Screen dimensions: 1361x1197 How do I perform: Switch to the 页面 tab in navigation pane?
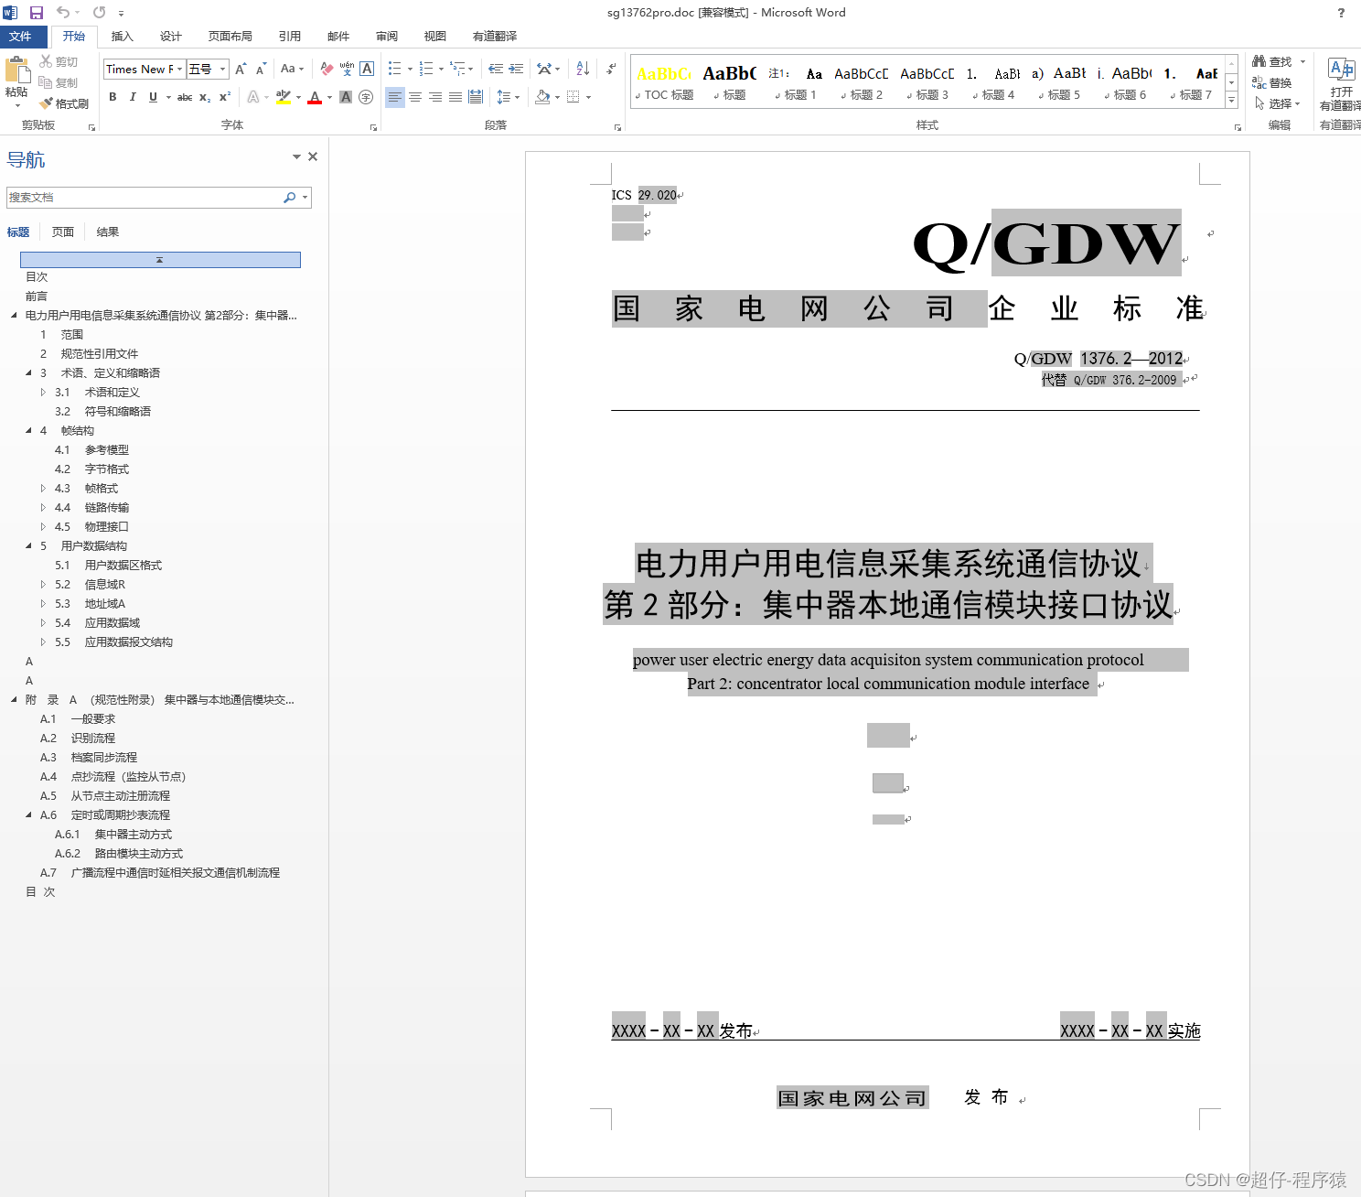[63, 232]
